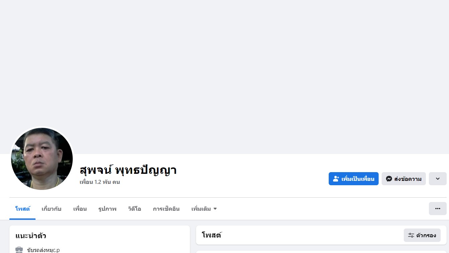This screenshot has height=253, width=449.
Task: Open the three-dots options menu
Action: click(x=438, y=208)
